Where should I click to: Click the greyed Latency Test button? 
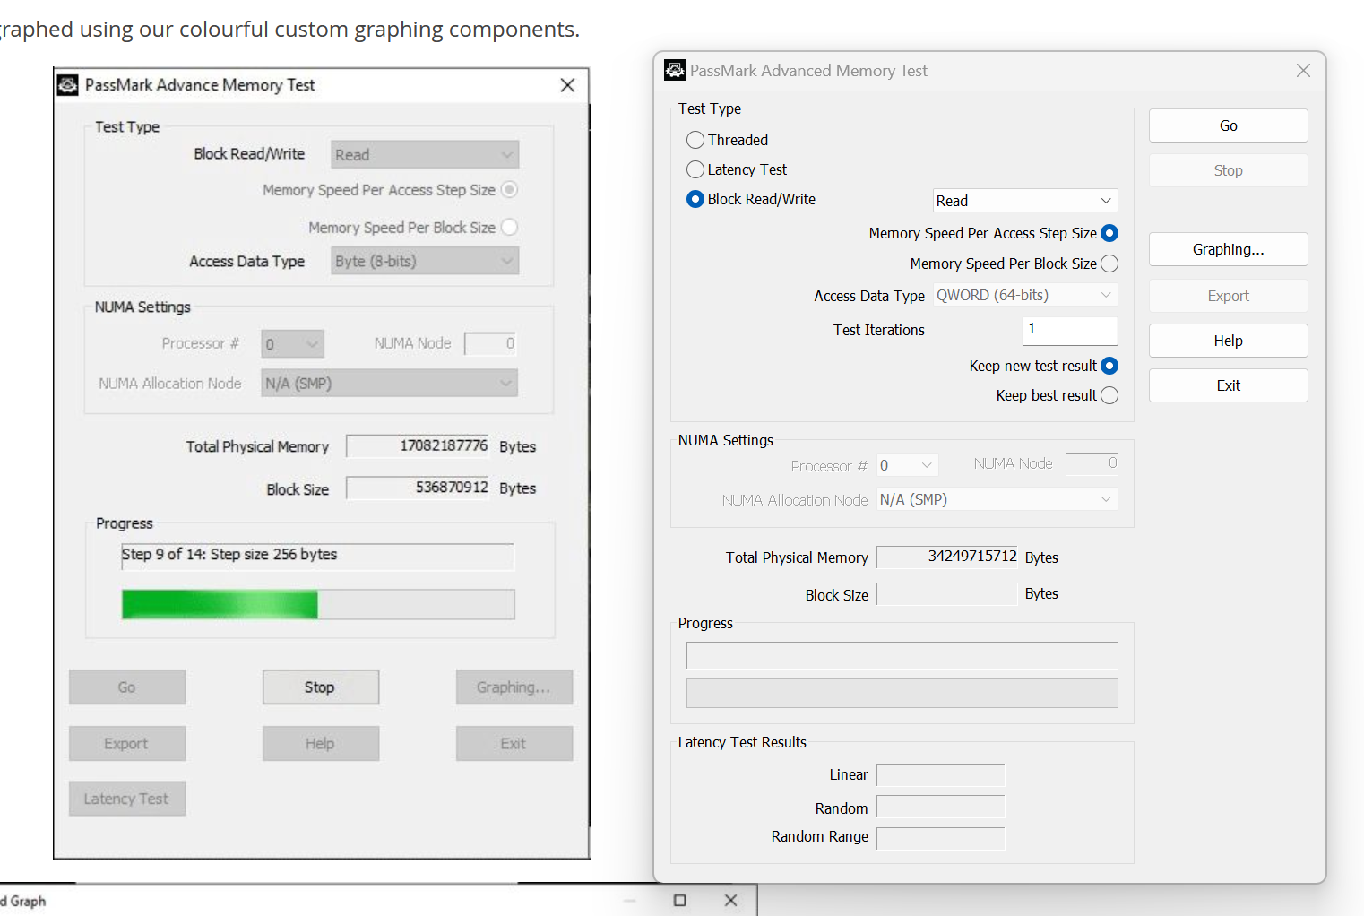click(x=127, y=799)
